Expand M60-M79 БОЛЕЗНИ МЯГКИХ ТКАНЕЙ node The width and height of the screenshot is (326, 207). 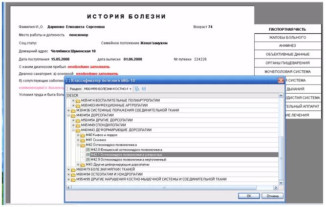[68, 169]
